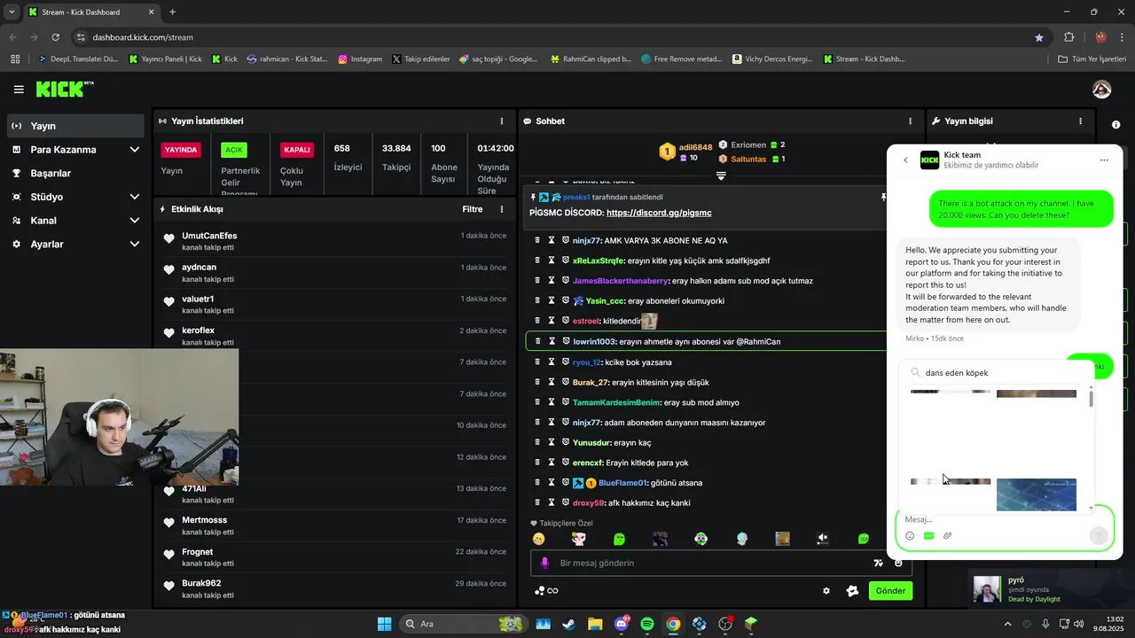The width and height of the screenshot is (1135, 638).
Task: Collapse the chat leaderboard arrow
Action: coord(721,175)
